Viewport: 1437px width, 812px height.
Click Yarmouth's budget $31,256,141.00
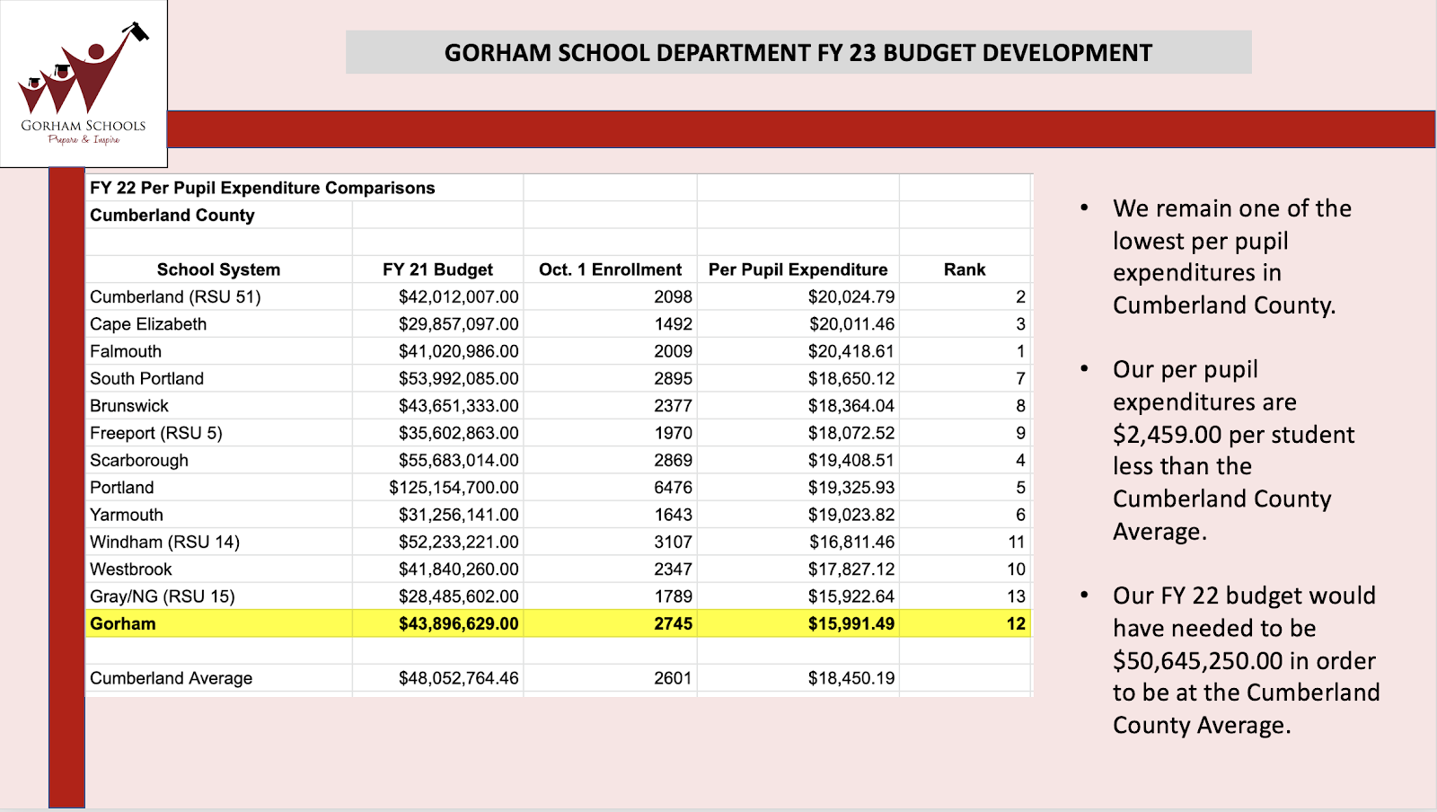pos(459,515)
